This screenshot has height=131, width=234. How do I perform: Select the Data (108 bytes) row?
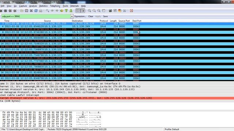[x=117, y=101]
